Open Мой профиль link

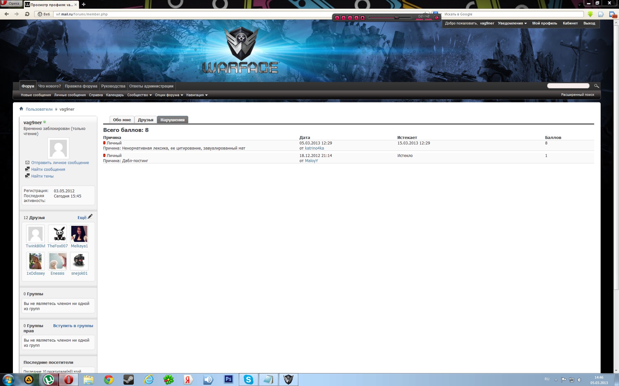pyautogui.click(x=545, y=23)
